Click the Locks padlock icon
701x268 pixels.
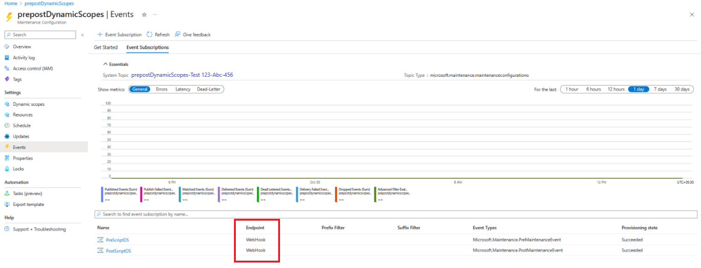click(7, 169)
